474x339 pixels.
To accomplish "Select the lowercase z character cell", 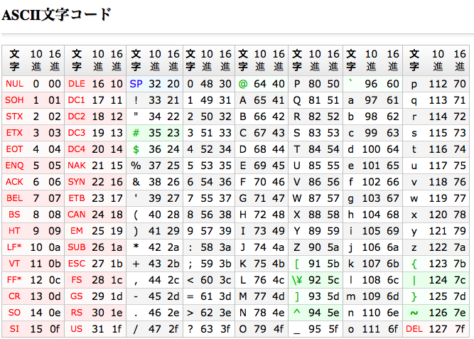I will [x=414, y=247].
